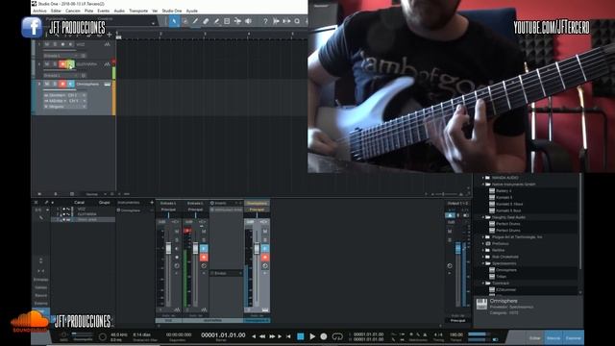Click fast forward in transport bar
The width and height of the screenshot is (615, 346).
(x=271, y=336)
